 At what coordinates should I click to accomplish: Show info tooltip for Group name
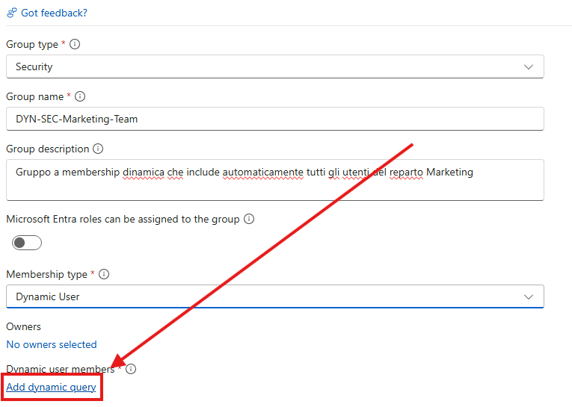(80, 96)
